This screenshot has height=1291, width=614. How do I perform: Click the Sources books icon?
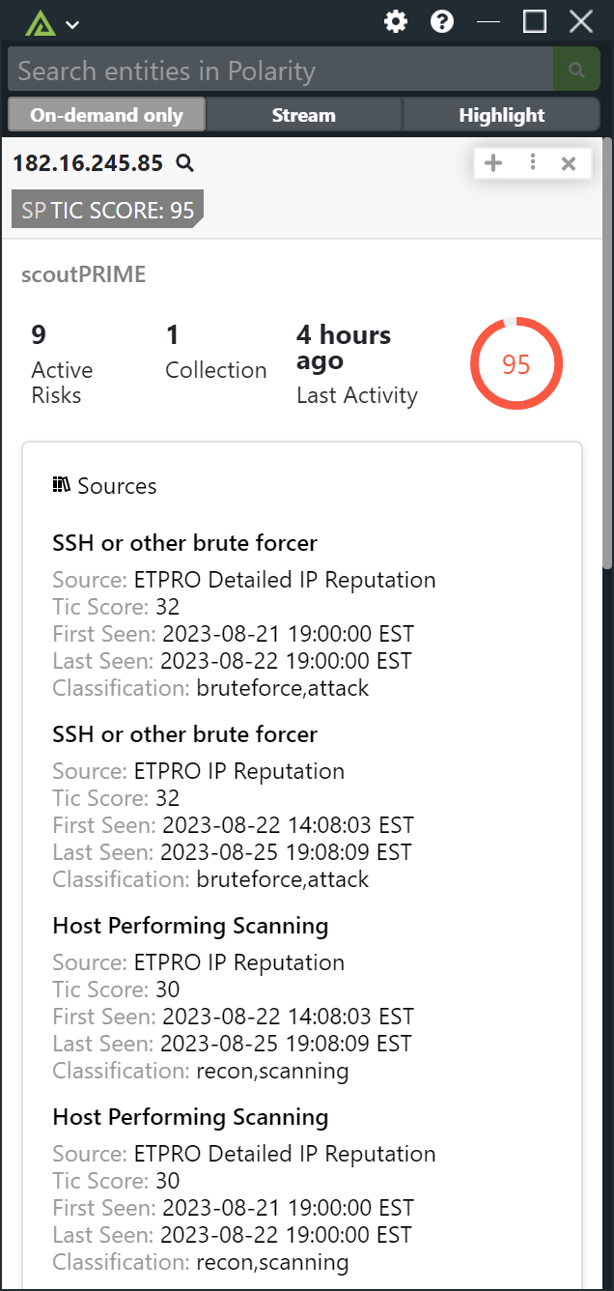pos(62,485)
